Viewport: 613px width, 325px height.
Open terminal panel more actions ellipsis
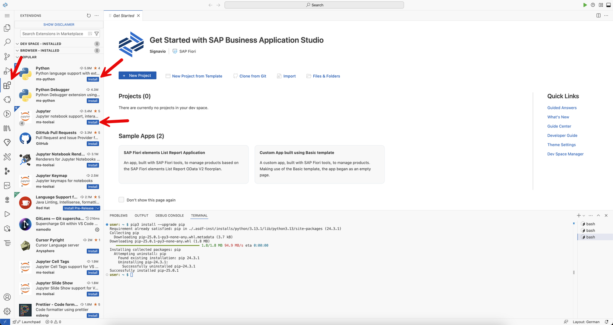tap(590, 216)
